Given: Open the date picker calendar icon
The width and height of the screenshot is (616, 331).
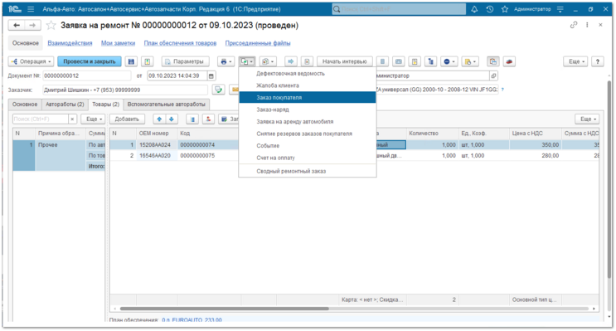Looking at the screenshot, I should coord(211,75).
